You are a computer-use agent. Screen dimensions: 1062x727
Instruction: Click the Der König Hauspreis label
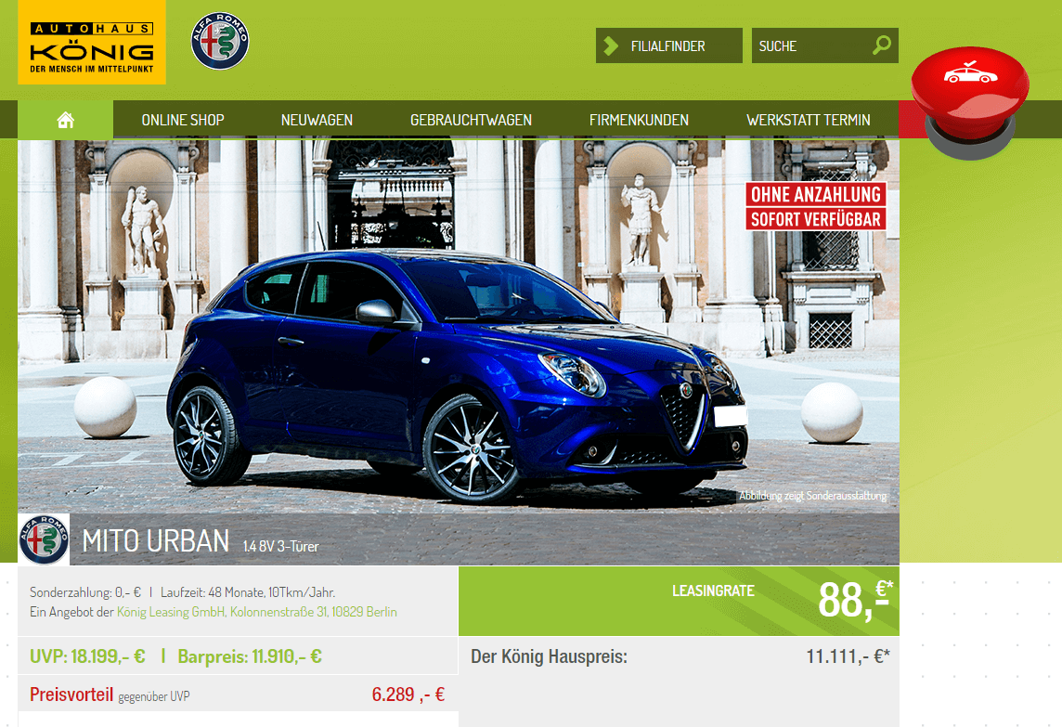tap(550, 656)
